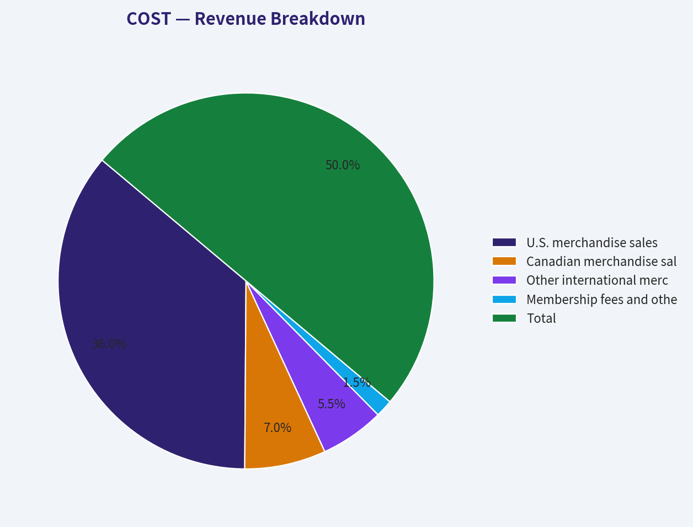Screen dimensions: 693x527
Task: Click the 36.0% label on dark purple slice
Action: 109,344
